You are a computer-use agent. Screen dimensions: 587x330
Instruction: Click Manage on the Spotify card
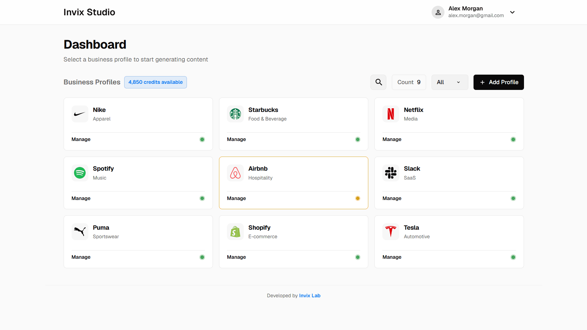81,198
